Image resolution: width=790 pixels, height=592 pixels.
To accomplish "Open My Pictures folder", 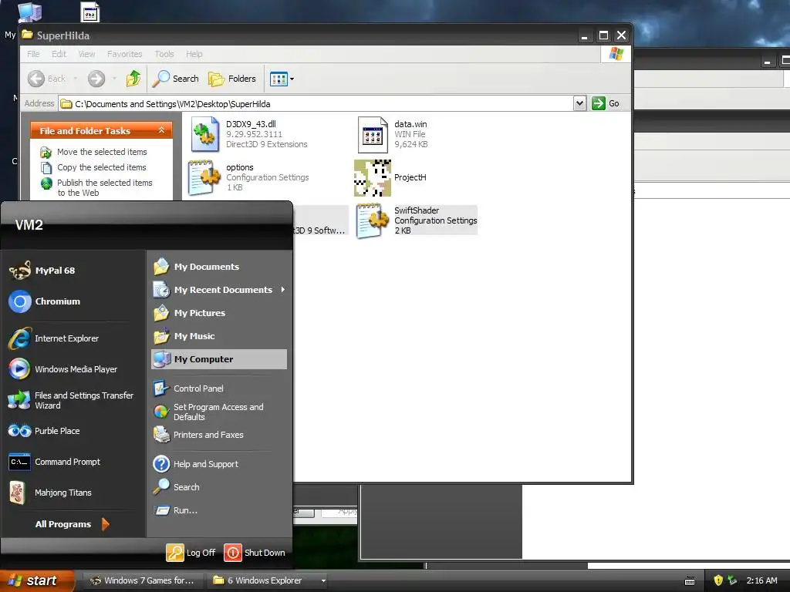I will (x=218, y=313).
